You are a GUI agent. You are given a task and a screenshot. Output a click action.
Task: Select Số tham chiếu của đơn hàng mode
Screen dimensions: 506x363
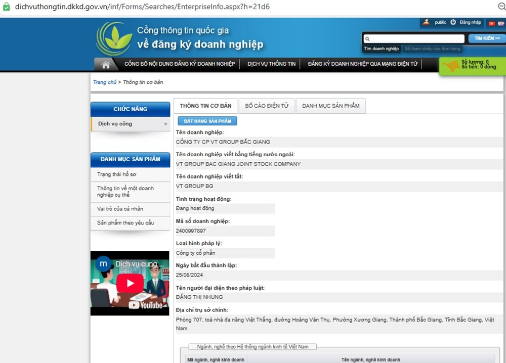pyautogui.click(x=433, y=49)
